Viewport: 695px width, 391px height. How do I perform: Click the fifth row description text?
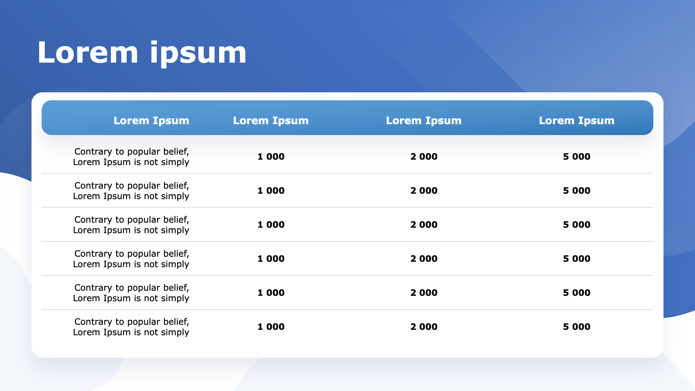[x=131, y=293]
